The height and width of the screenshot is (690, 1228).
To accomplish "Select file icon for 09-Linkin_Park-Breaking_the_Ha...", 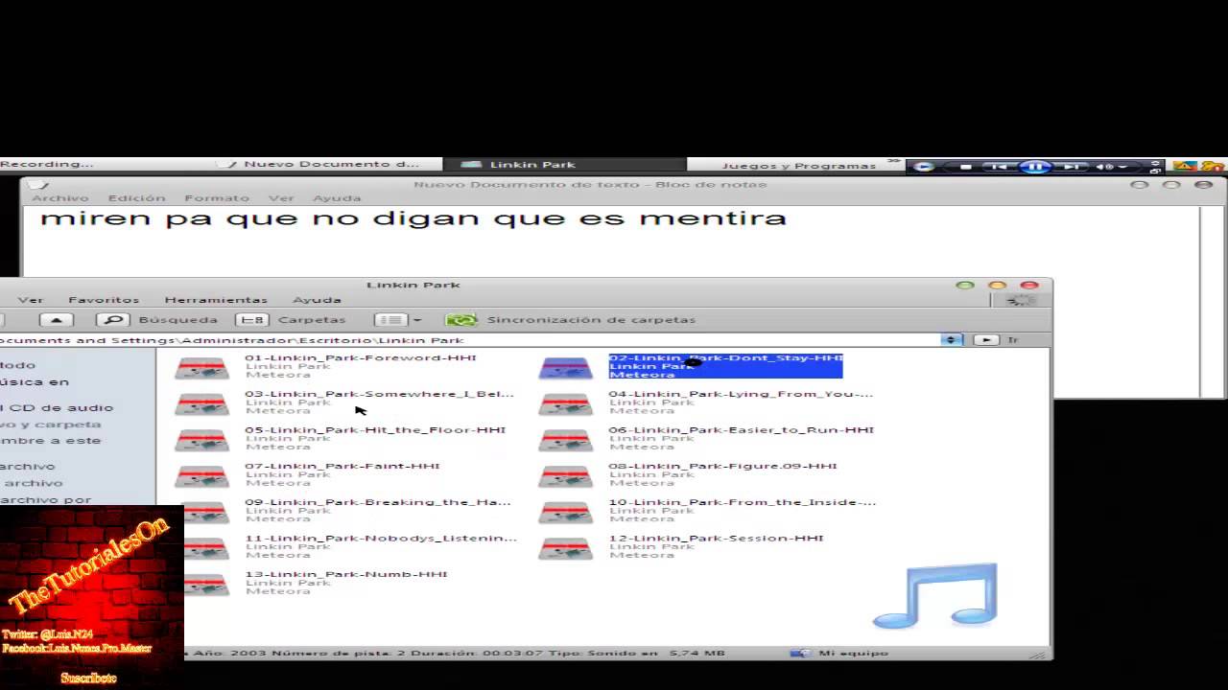I will (206, 513).
